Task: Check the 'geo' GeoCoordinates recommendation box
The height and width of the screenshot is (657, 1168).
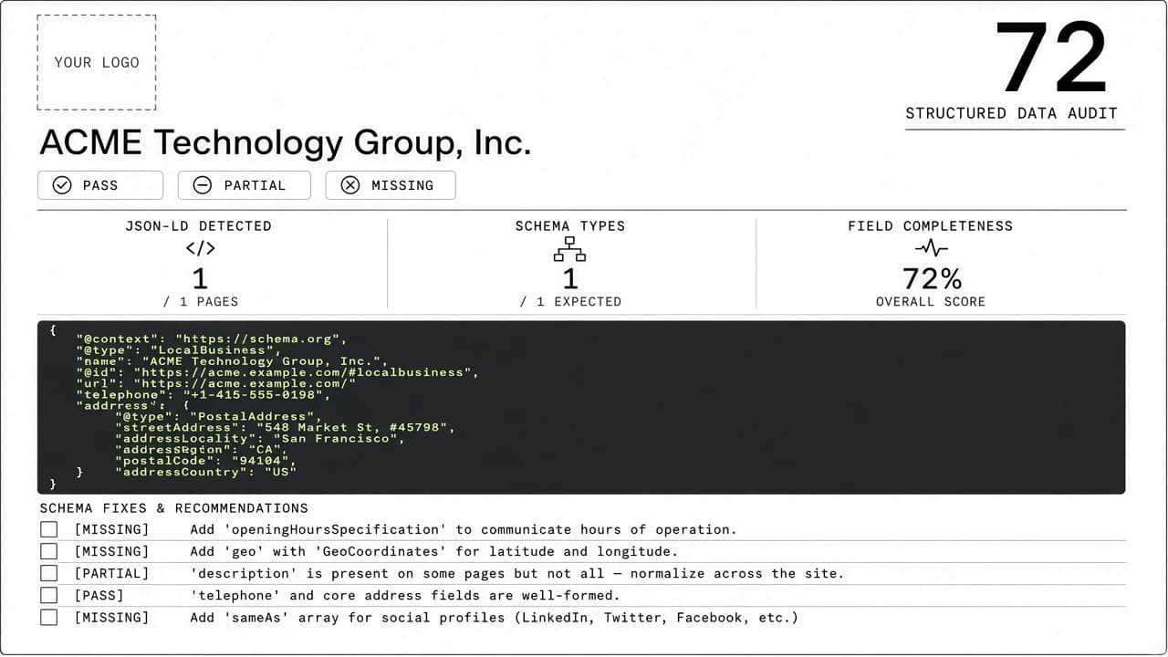Action: pos(48,551)
